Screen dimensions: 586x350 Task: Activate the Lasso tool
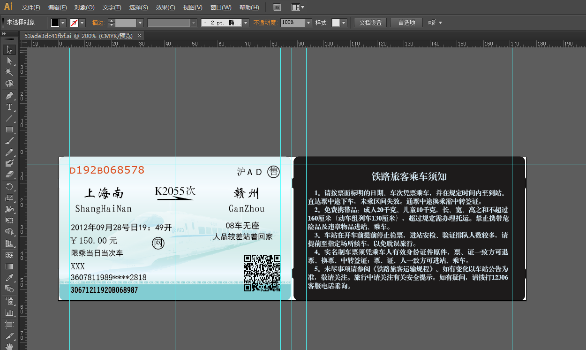[x=9, y=84]
